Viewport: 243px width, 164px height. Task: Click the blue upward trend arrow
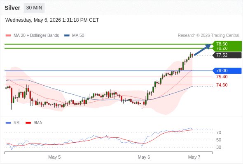click(x=203, y=50)
